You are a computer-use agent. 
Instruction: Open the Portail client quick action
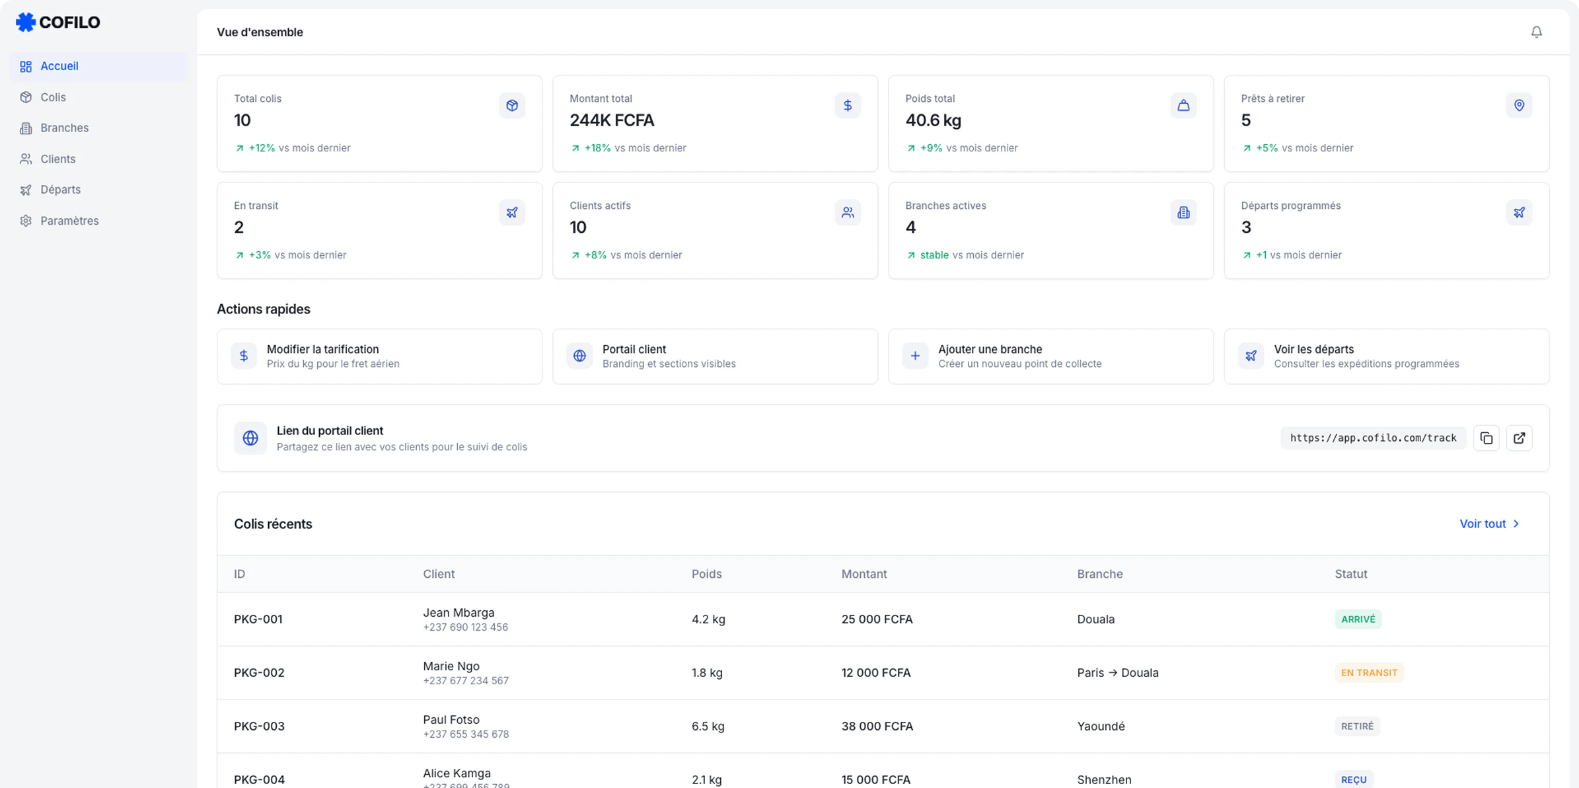coord(715,356)
